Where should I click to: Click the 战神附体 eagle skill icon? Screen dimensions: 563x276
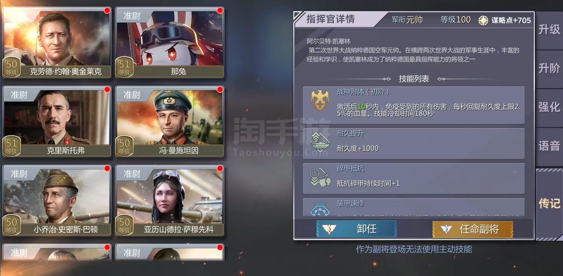(320, 101)
